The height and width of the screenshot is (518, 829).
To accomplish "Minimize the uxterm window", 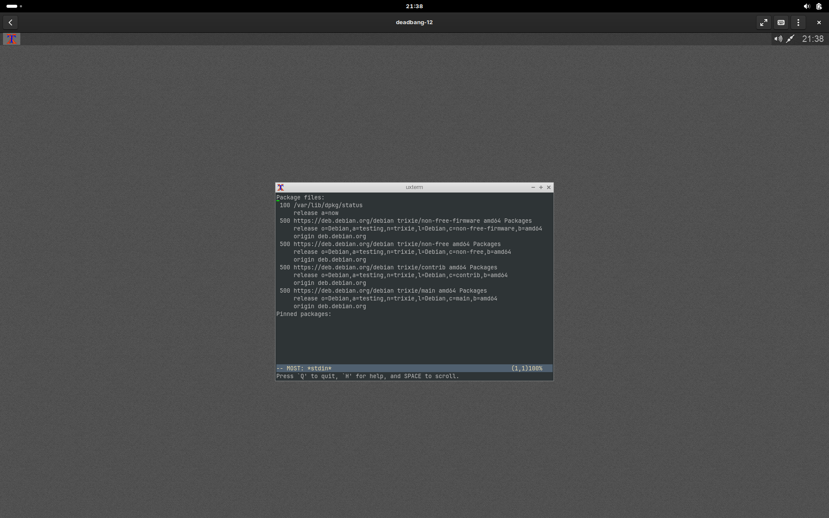I will click(x=533, y=187).
